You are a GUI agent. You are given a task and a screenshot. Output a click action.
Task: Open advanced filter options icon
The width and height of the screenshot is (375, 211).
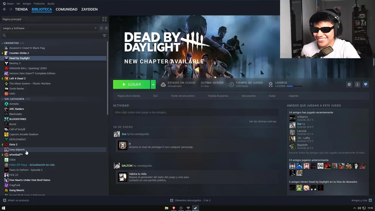coord(104,35)
